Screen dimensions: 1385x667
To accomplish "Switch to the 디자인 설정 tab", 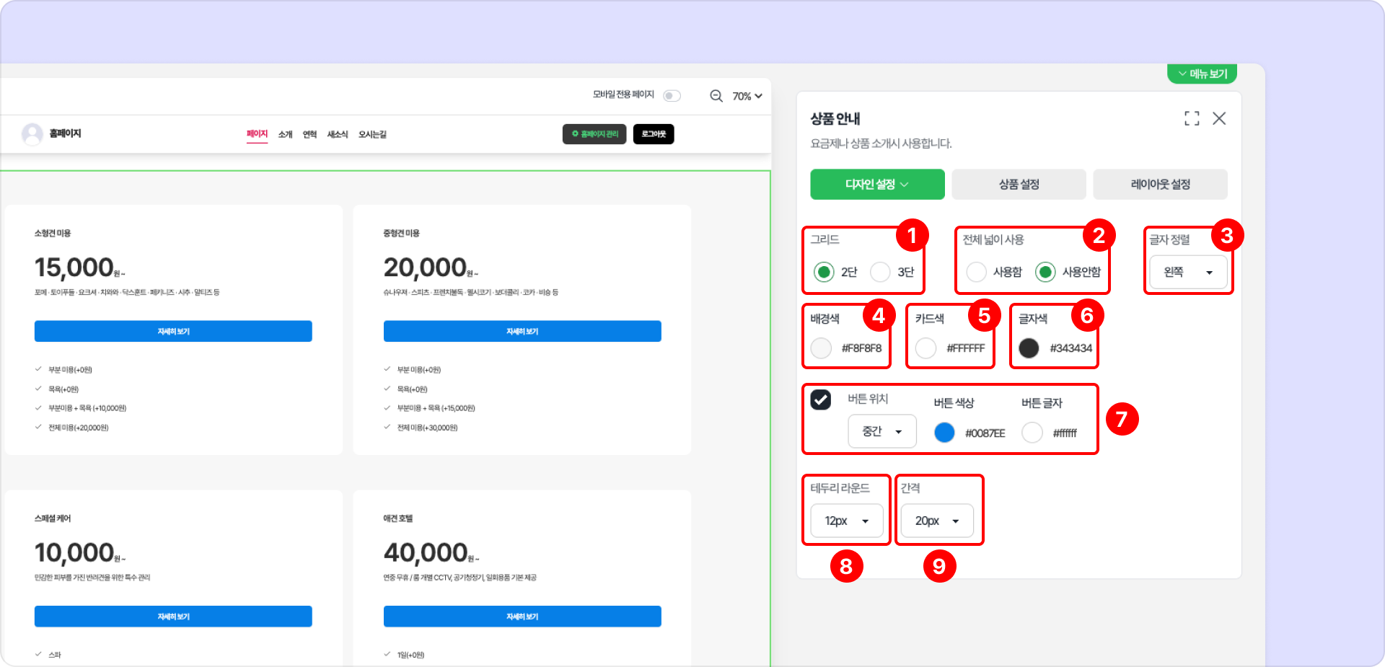I will tap(877, 184).
